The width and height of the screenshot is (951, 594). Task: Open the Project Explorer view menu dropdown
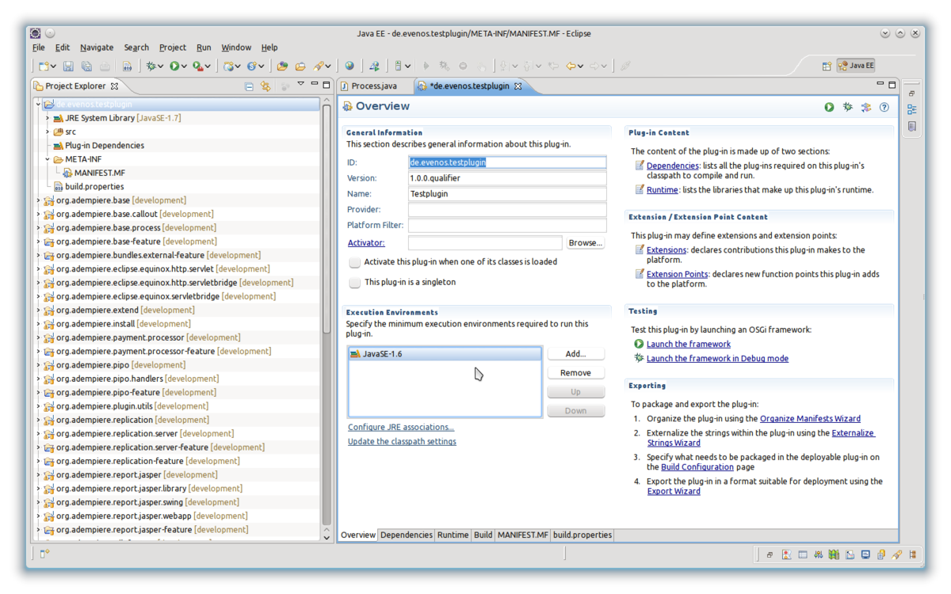coord(300,85)
